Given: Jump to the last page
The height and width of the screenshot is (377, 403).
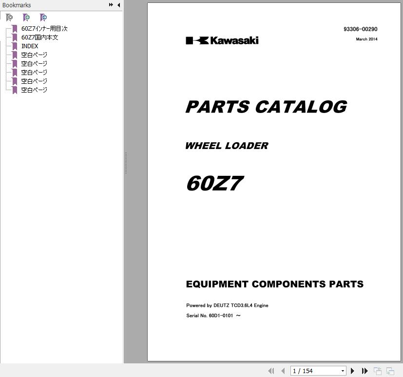Looking at the screenshot, I should point(365,371).
